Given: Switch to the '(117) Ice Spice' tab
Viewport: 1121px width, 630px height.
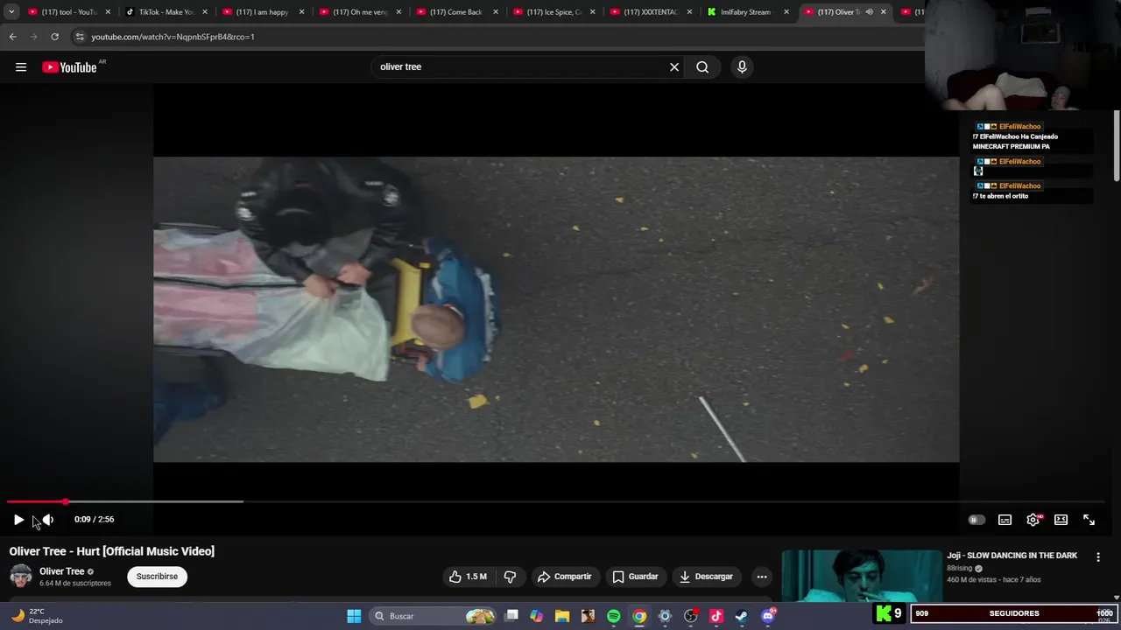Looking at the screenshot, I should tap(553, 12).
